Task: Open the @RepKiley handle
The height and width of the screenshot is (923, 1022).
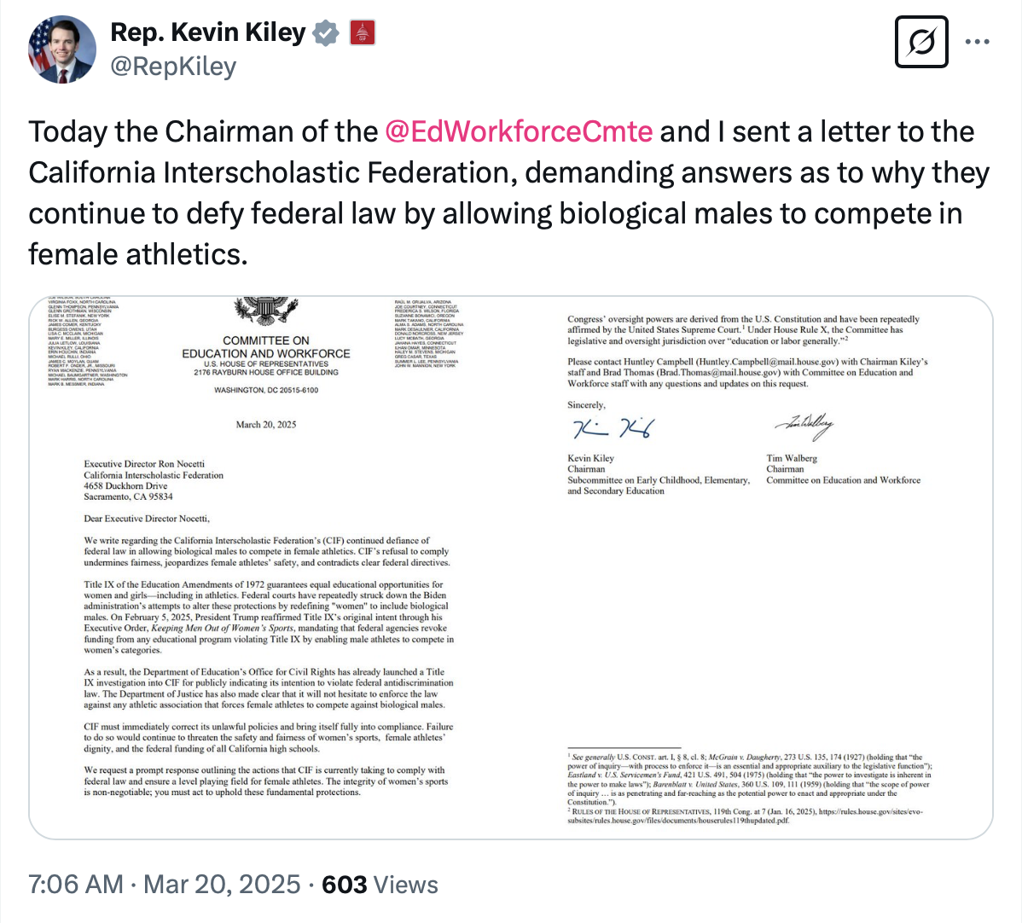Action: (x=173, y=66)
